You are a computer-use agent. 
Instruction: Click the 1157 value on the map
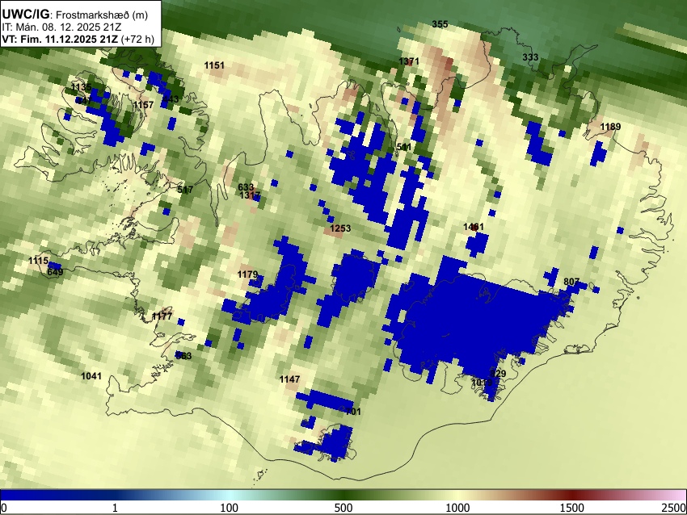click(144, 105)
